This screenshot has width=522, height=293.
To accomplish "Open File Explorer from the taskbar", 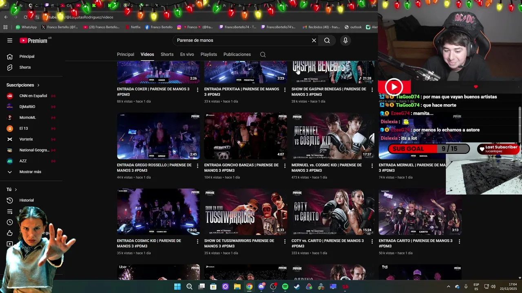I will 237,286.
